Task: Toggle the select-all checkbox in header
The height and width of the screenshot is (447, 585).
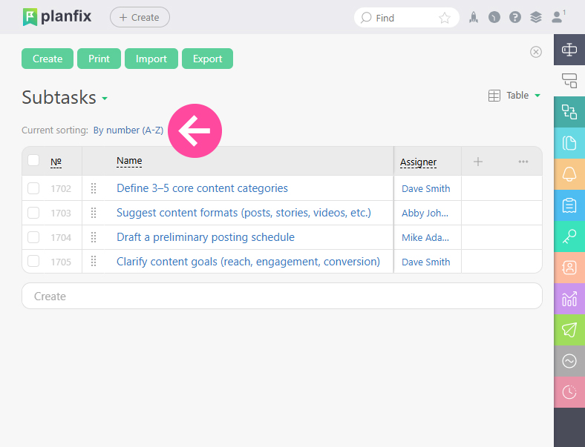Action: 33,160
